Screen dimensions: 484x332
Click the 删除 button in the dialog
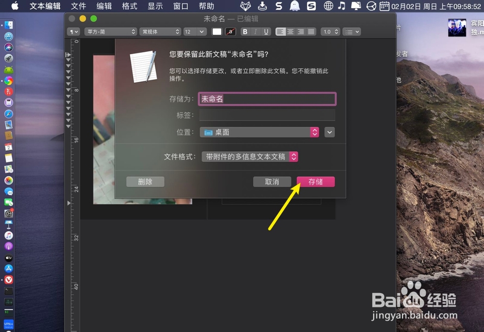pyautogui.click(x=145, y=182)
